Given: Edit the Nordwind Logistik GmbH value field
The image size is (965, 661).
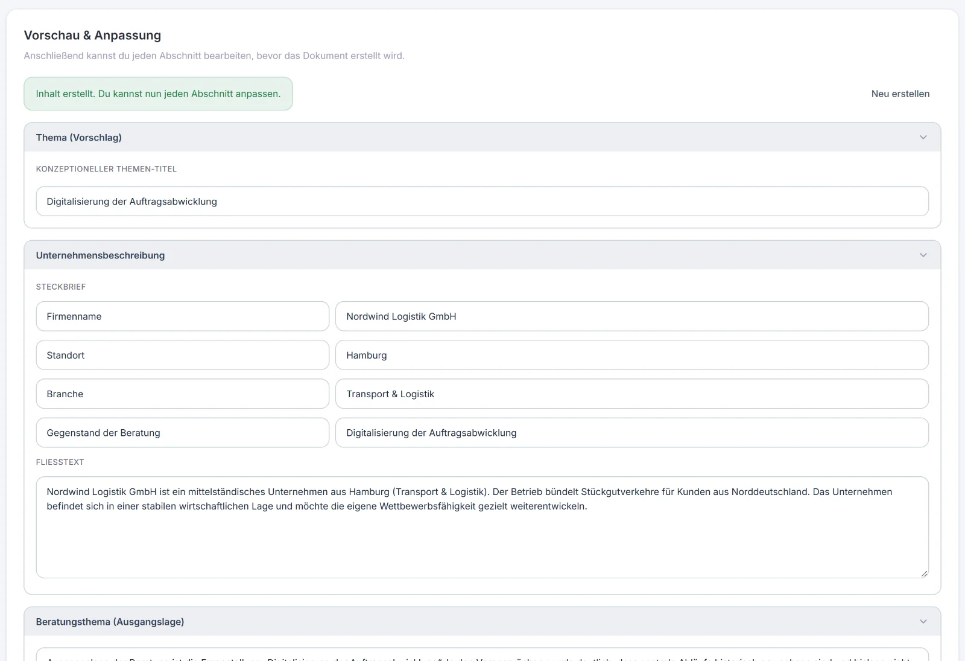Looking at the screenshot, I should (x=631, y=316).
